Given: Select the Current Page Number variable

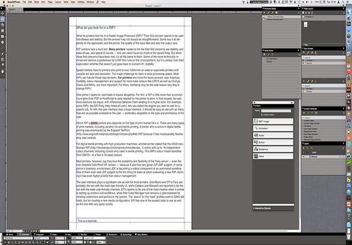Looking at the screenshot, I should click(311, 123).
